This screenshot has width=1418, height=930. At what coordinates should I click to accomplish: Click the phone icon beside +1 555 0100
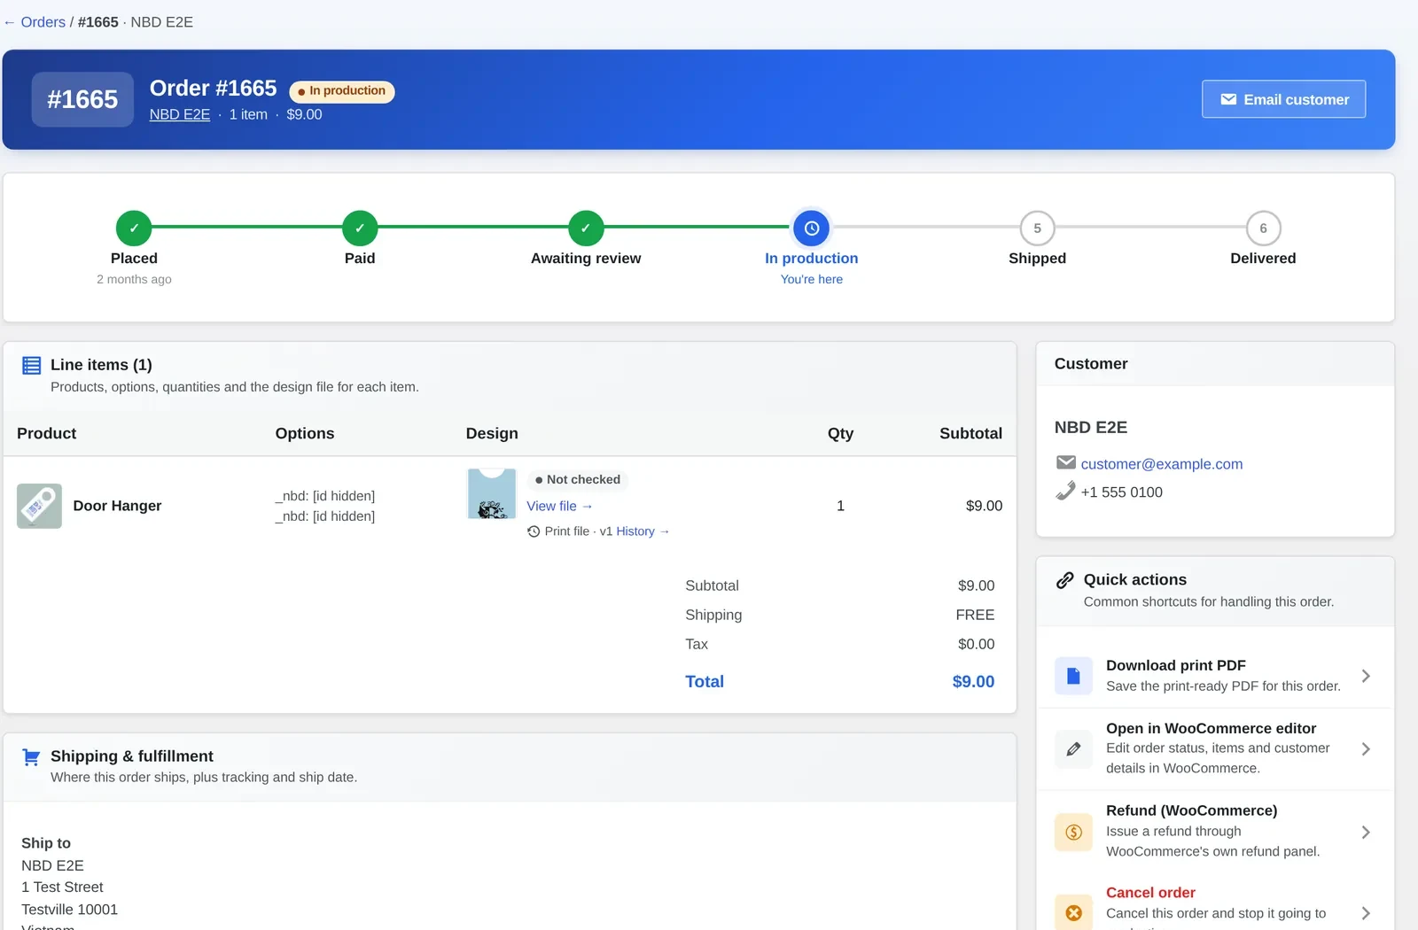pyautogui.click(x=1066, y=491)
